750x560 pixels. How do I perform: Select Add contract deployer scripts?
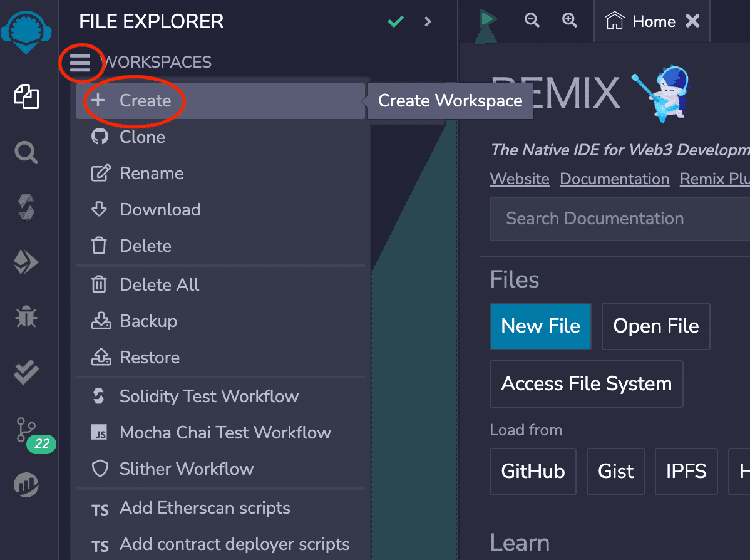pyautogui.click(x=220, y=545)
